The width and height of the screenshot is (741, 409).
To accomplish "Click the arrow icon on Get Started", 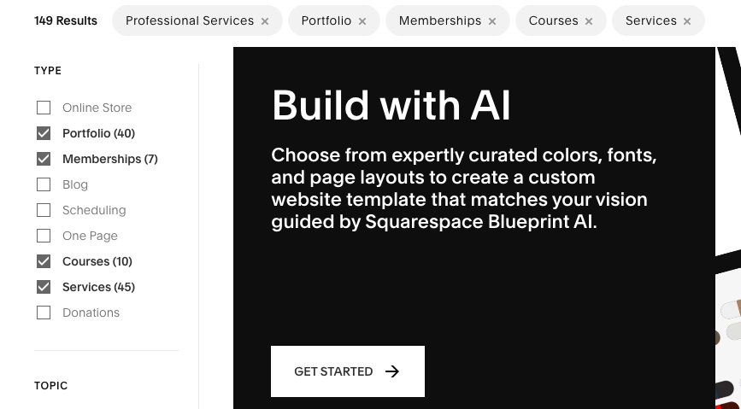I will click(392, 371).
